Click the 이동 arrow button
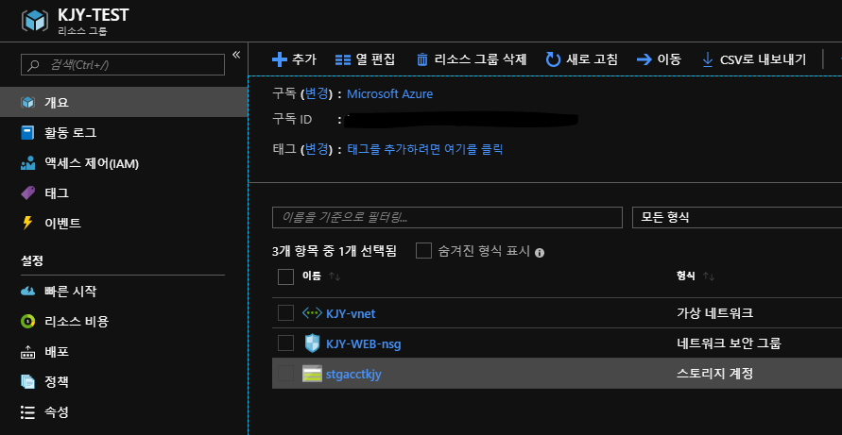 click(659, 59)
